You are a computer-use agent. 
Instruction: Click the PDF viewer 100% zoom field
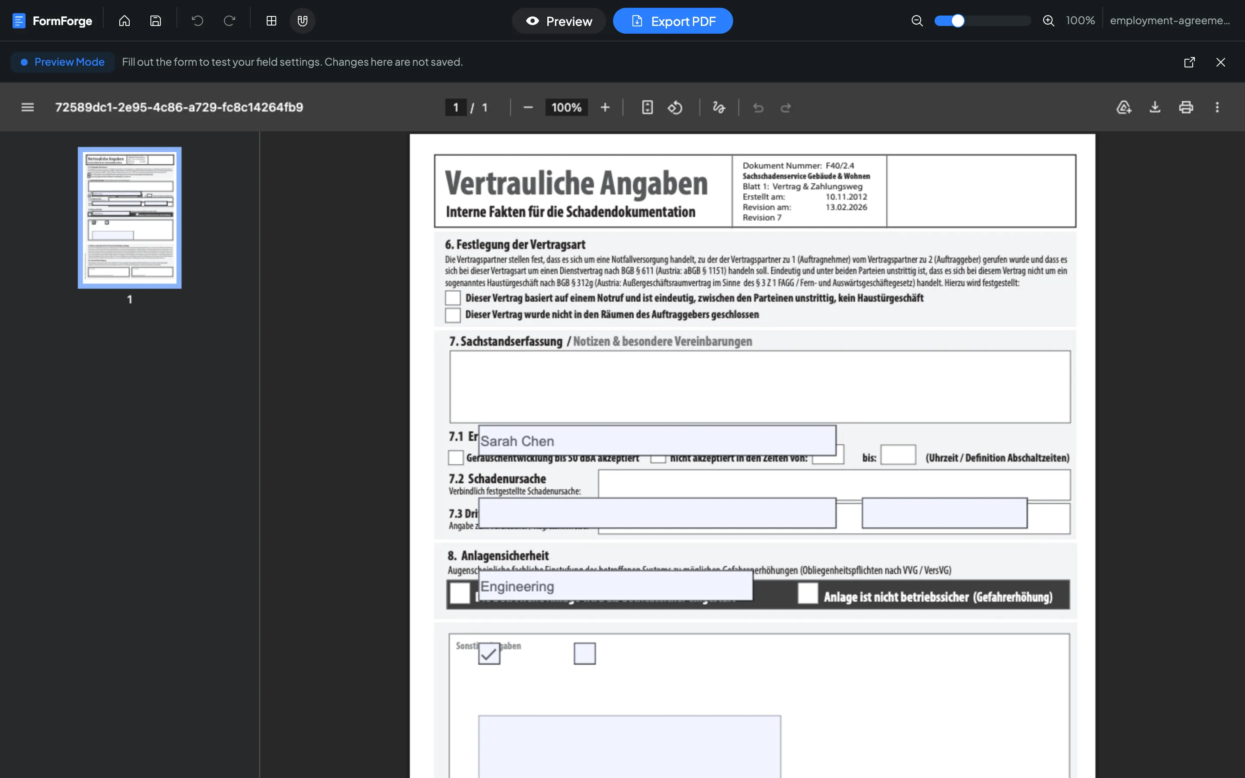(566, 107)
